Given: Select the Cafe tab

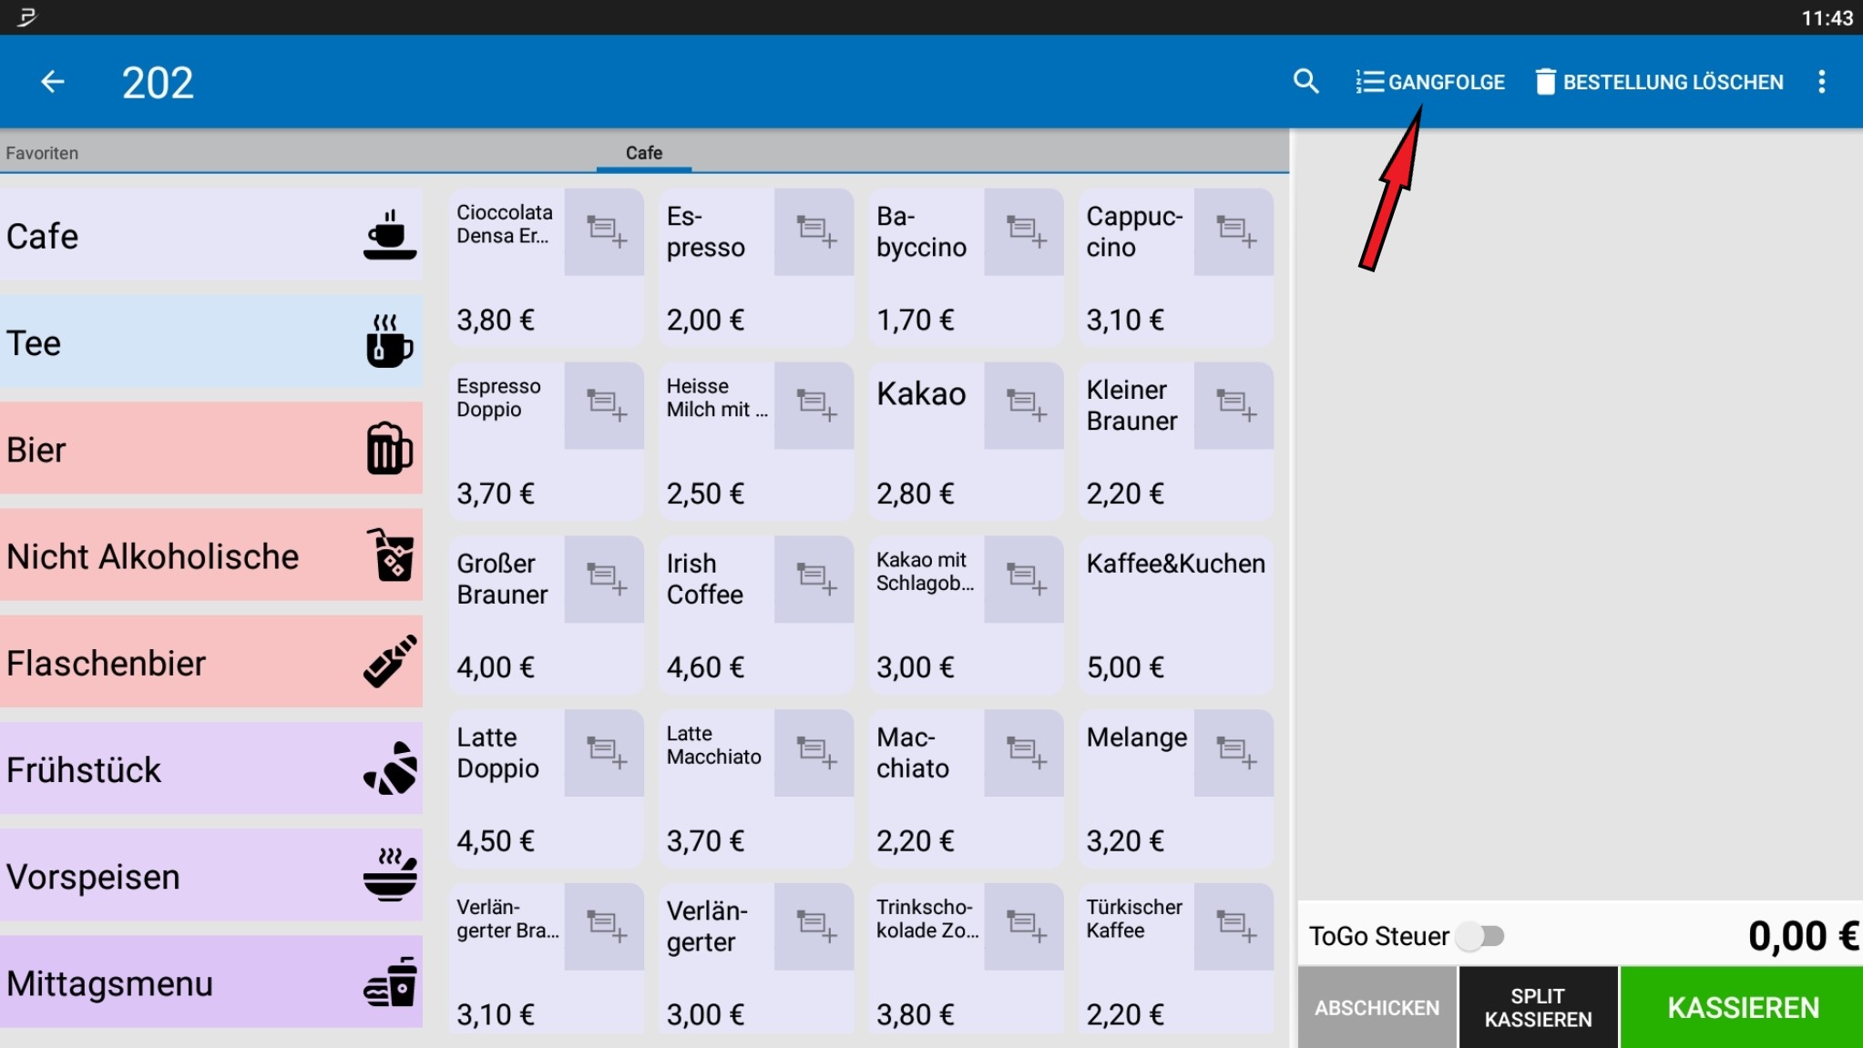Looking at the screenshot, I should (643, 153).
